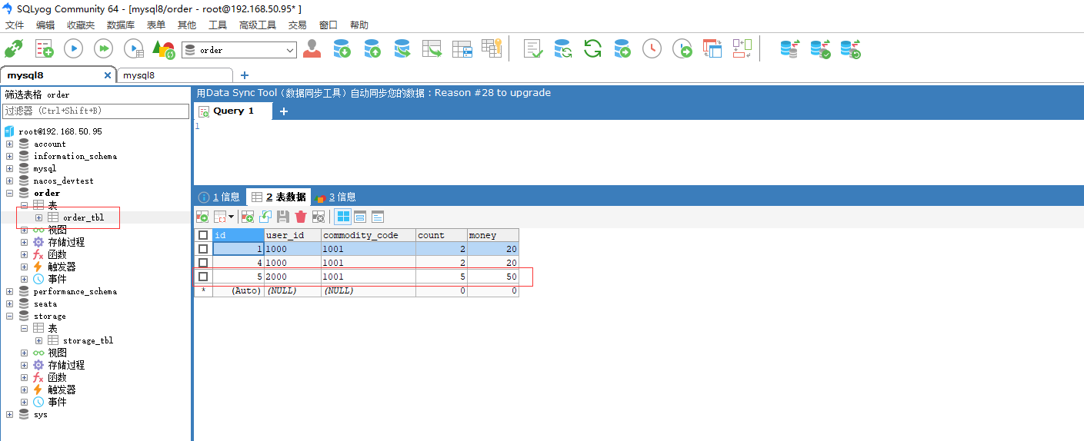Image resolution: width=1084 pixels, height=441 pixels.
Task: Click the Execute All Queries icon
Action: click(x=103, y=49)
